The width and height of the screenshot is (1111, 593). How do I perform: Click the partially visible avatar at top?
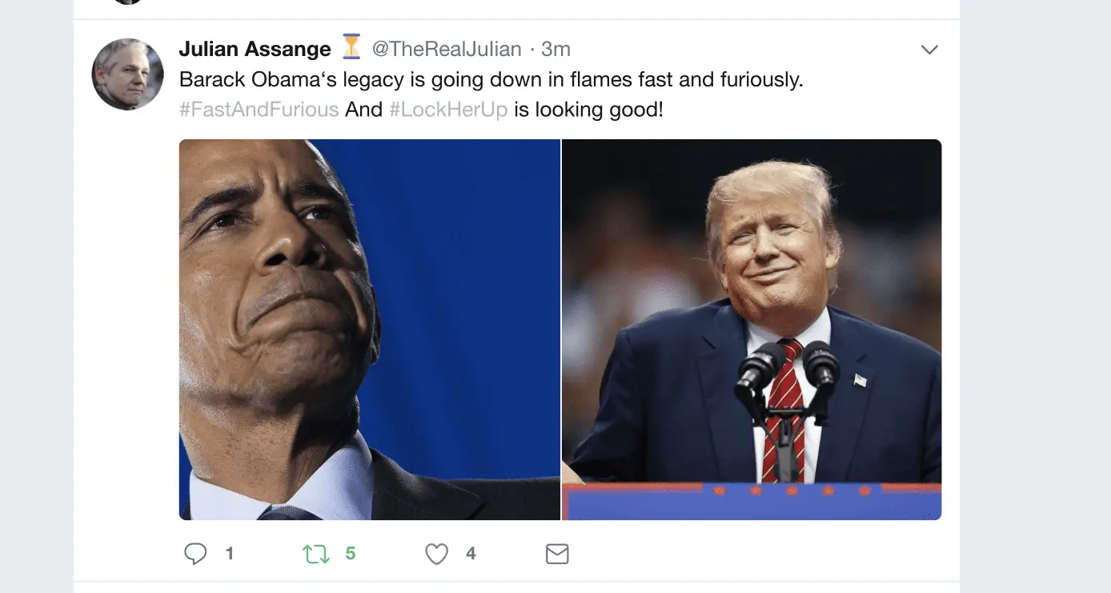[x=128, y=2]
